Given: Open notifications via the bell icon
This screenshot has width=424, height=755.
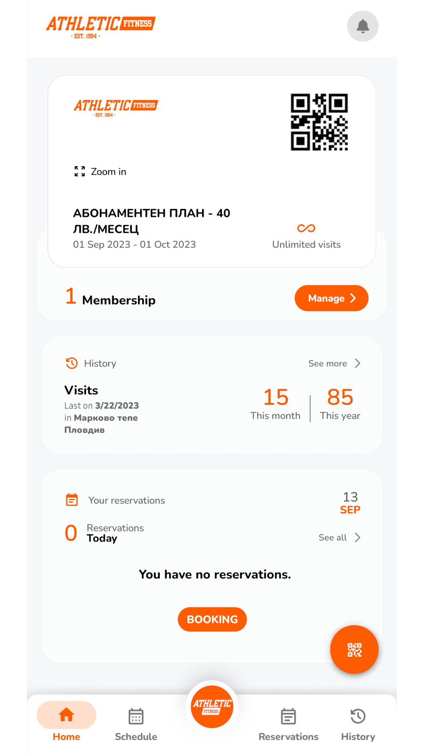Looking at the screenshot, I should pyautogui.click(x=363, y=26).
